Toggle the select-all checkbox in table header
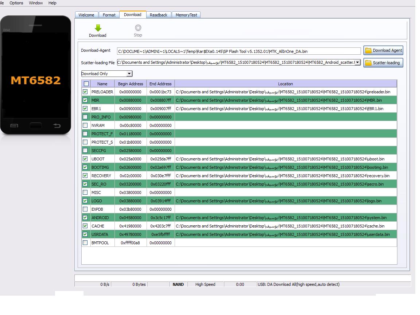 point(86,83)
